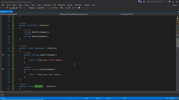Click the highlighted Student class name

tap(39, 86)
